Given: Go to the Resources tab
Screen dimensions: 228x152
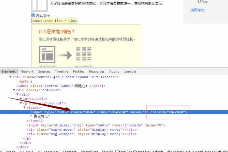Looking at the screenshot, I should point(96,71).
